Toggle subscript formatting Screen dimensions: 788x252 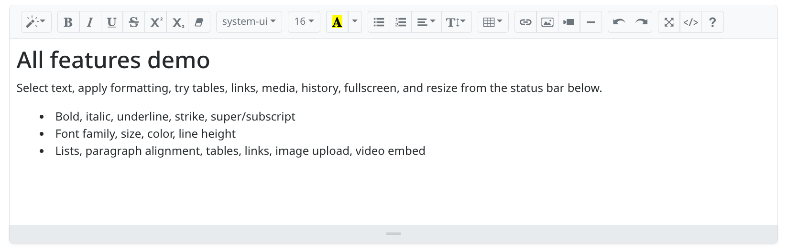click(x=178, y=22)
